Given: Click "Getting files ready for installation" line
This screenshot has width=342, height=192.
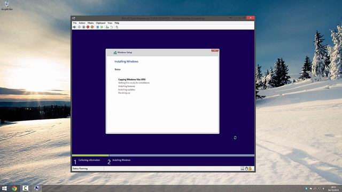Looking at the screenshot, I should tap(134, 83).
